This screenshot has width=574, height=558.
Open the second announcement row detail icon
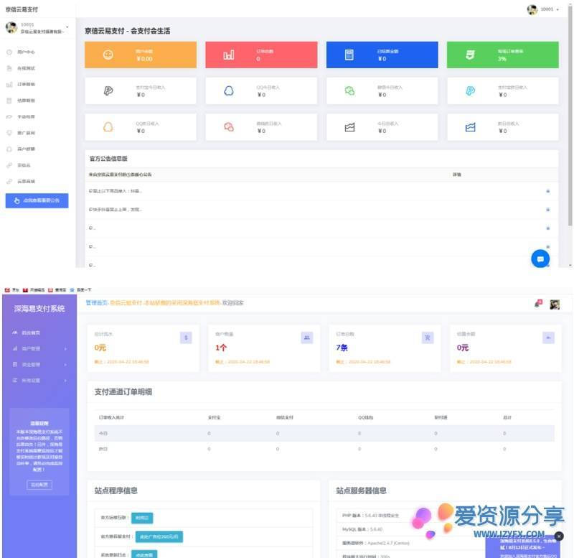pyautogui.click(x=547, y=210)
